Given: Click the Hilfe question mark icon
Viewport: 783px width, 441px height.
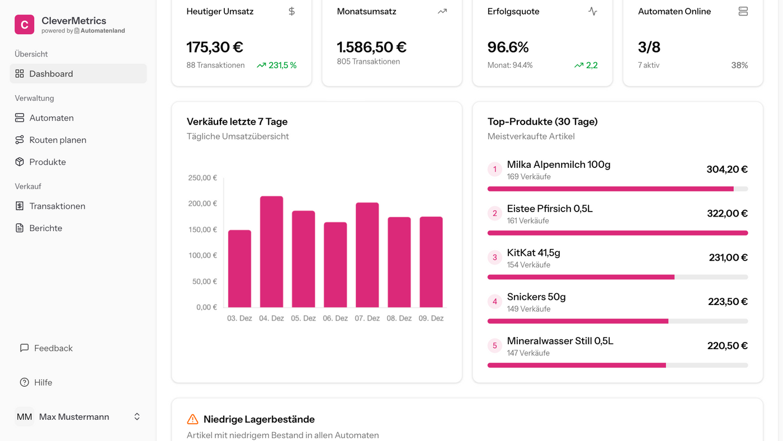Looking at the screenshot, I should pos(24,383).
